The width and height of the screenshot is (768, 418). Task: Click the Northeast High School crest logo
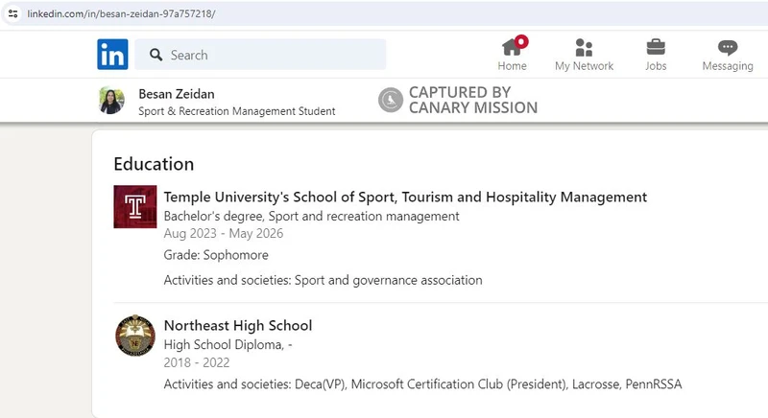pyautogui.click(x=135, y=336)
